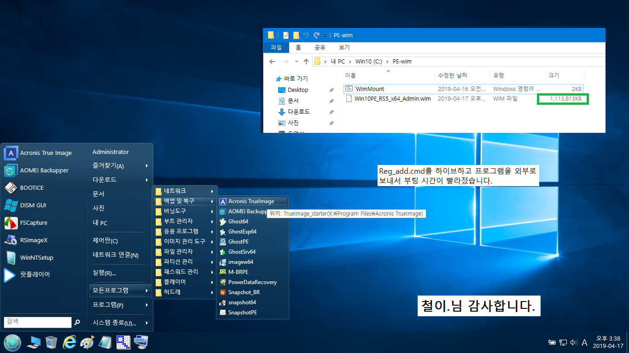This screenshot has height=353, width=629.
Task: Launch WinNTSetup from start menu
Action: pyautogui.click(x=44, y=257)
